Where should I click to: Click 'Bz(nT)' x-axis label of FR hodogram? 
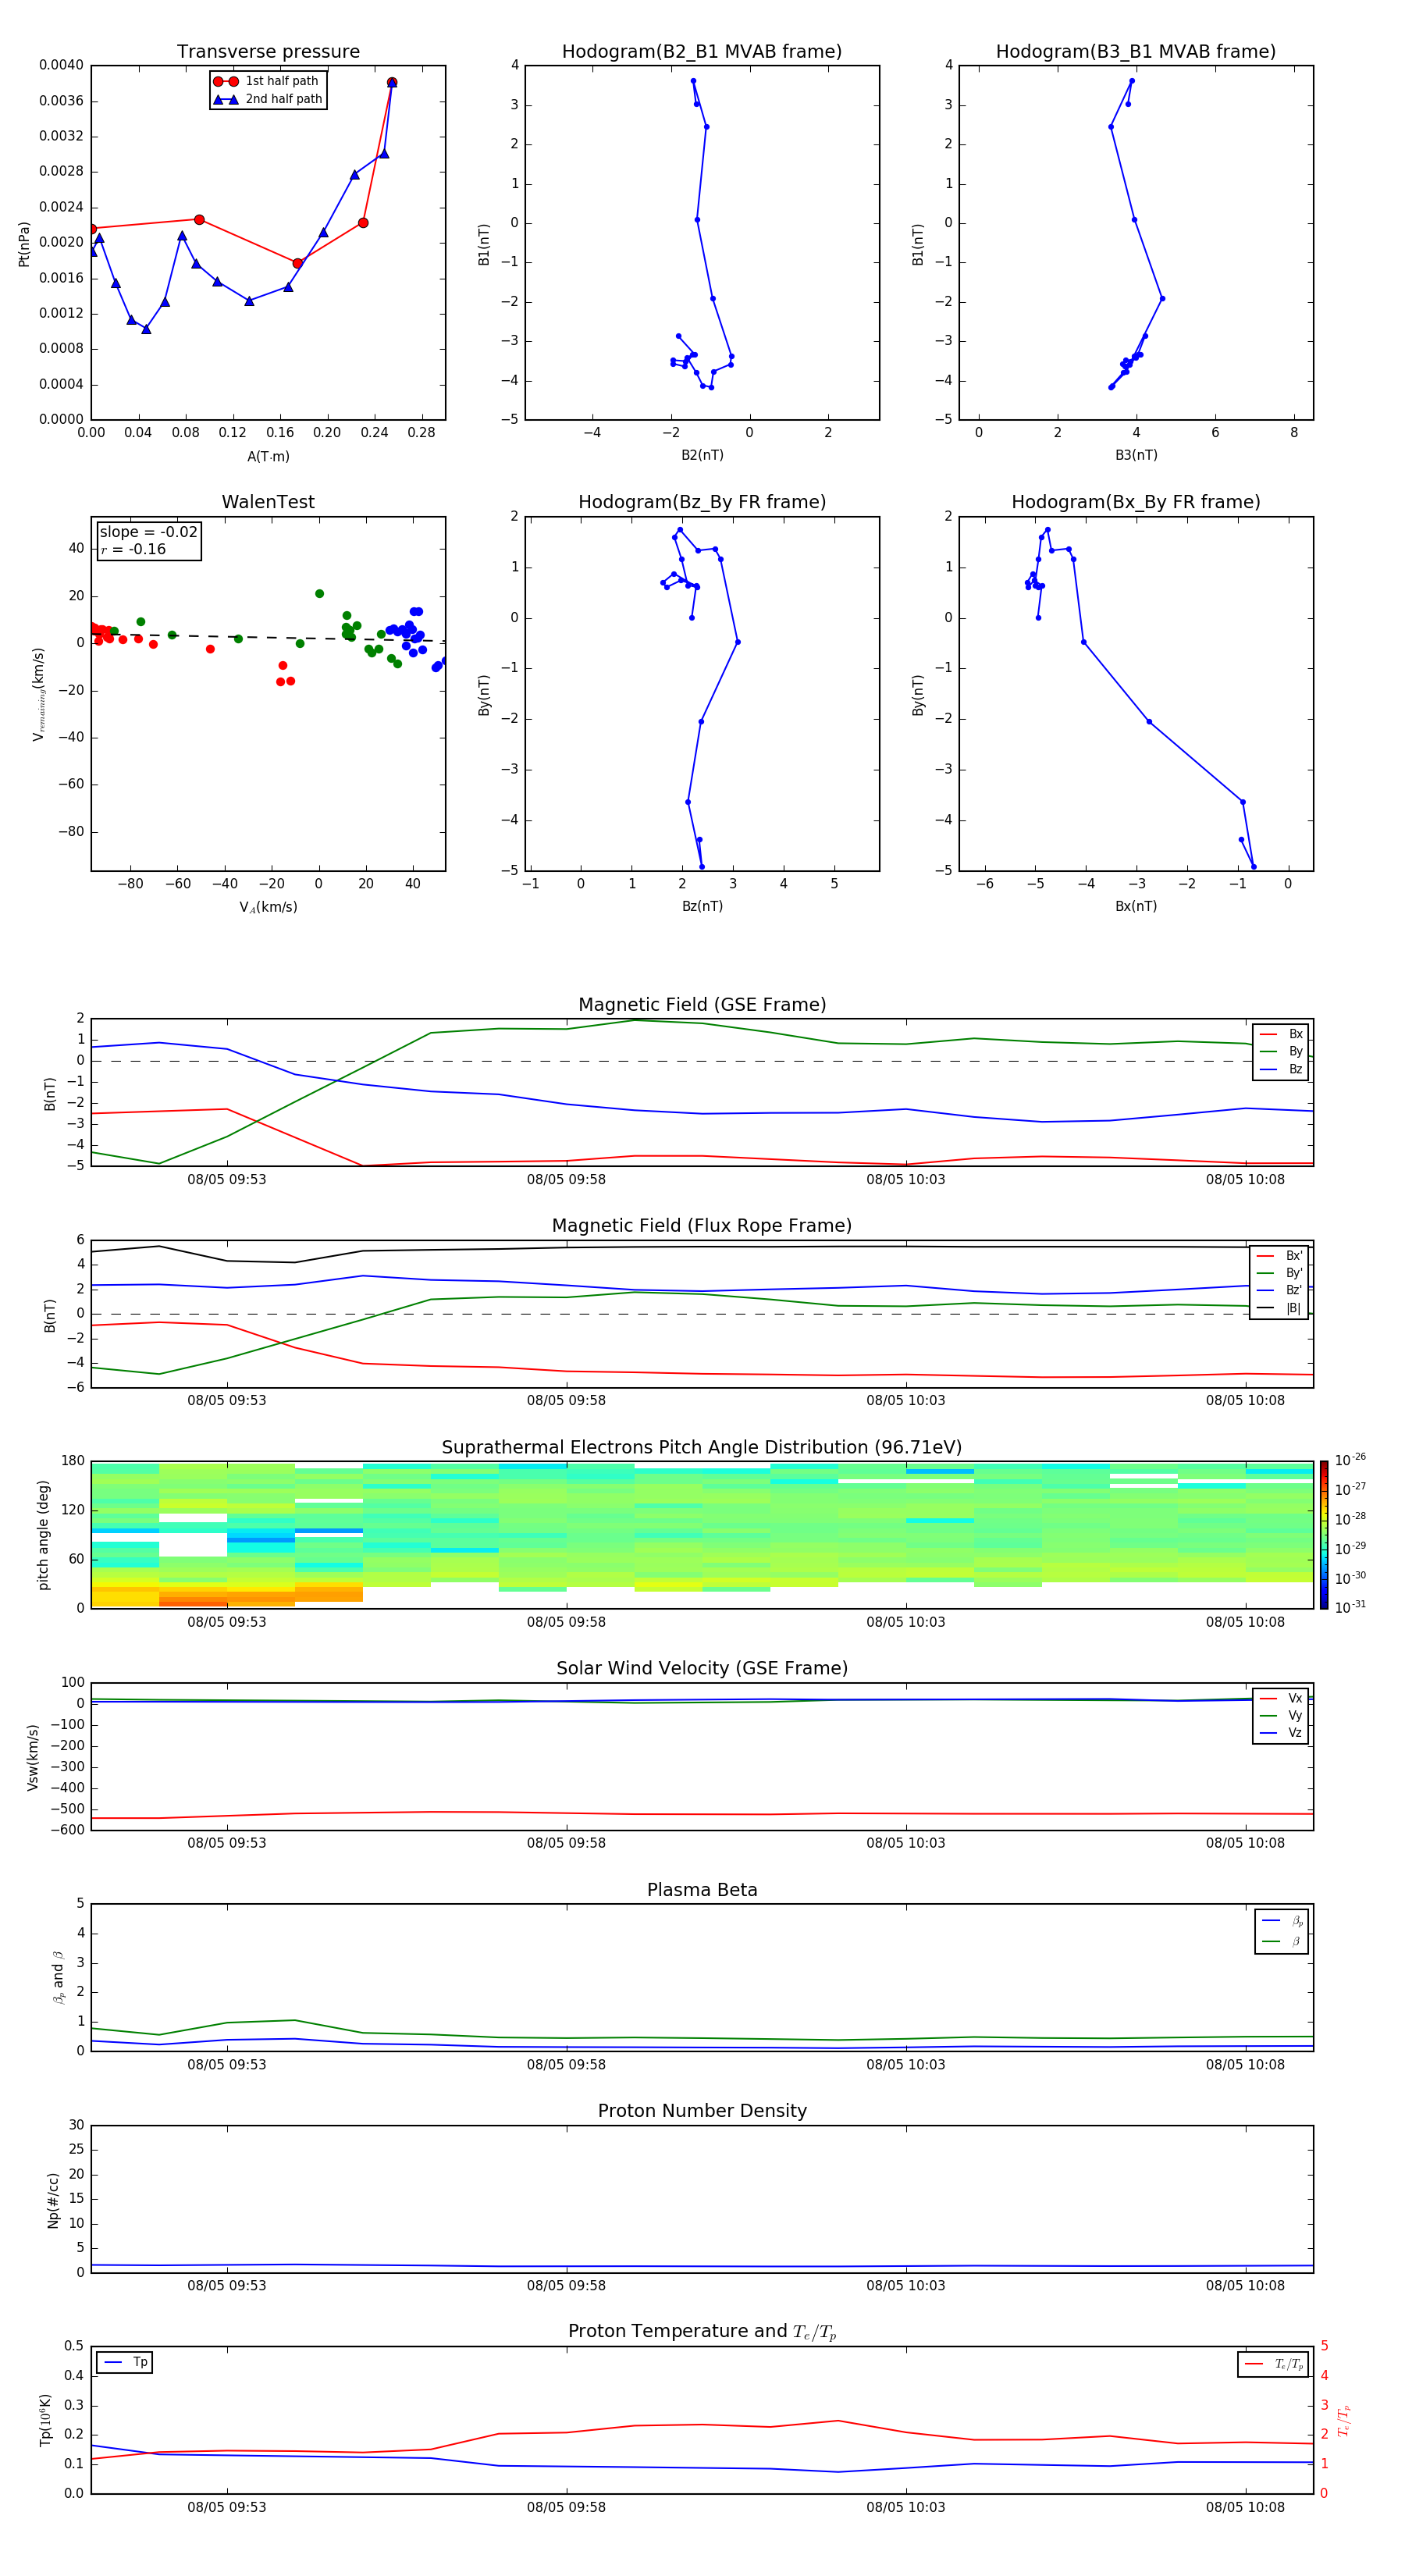702,906
